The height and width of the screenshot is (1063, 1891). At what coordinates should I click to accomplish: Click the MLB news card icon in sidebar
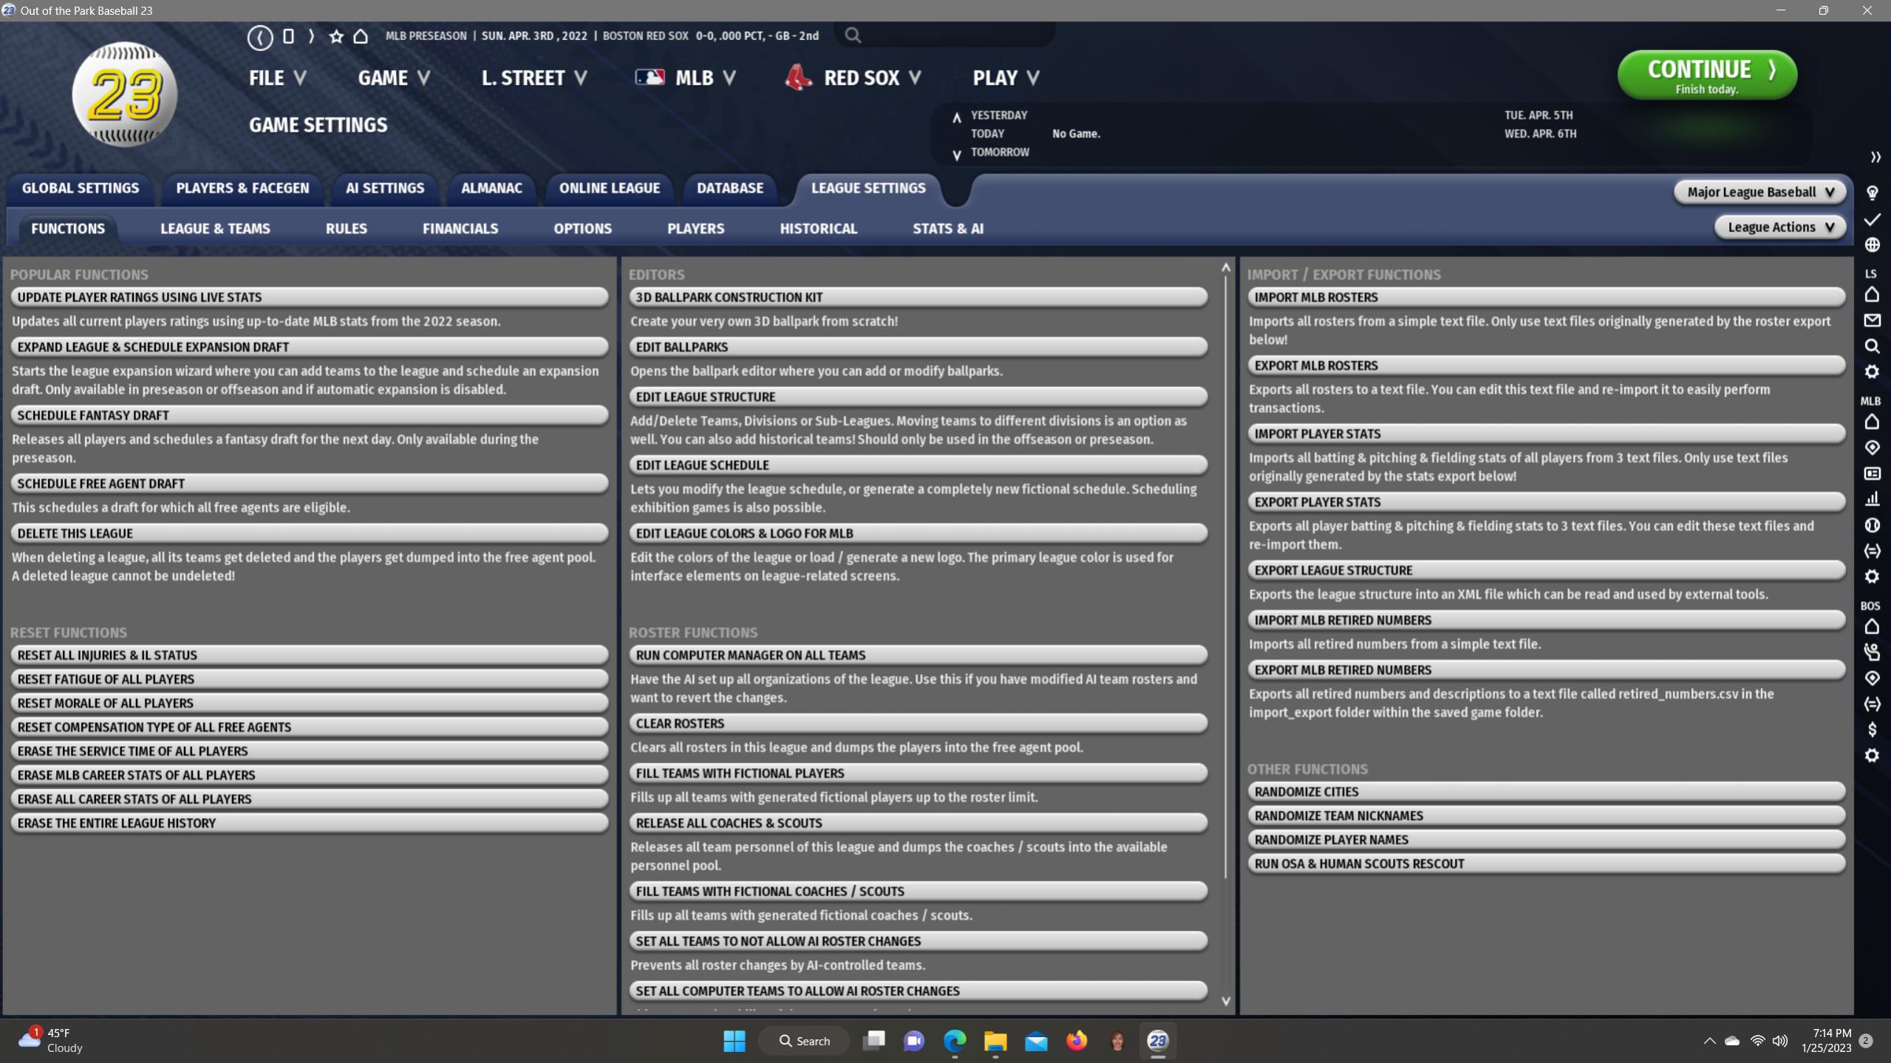point(1872,474)
